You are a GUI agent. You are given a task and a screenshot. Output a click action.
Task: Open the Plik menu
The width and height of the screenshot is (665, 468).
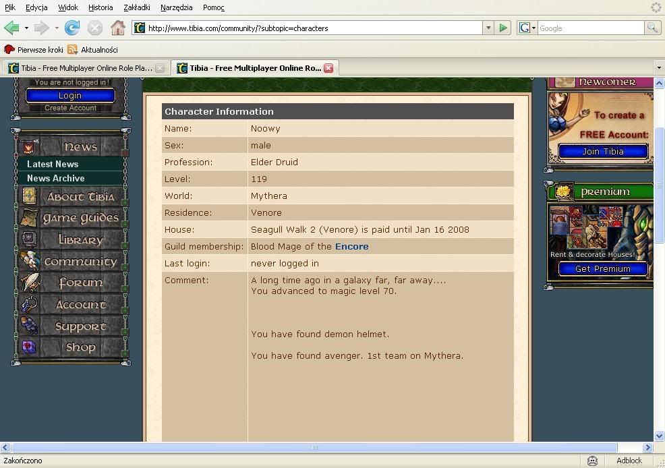(9, 7)
